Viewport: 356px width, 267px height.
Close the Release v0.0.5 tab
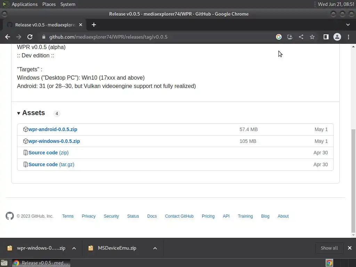(x=81, y=25)
